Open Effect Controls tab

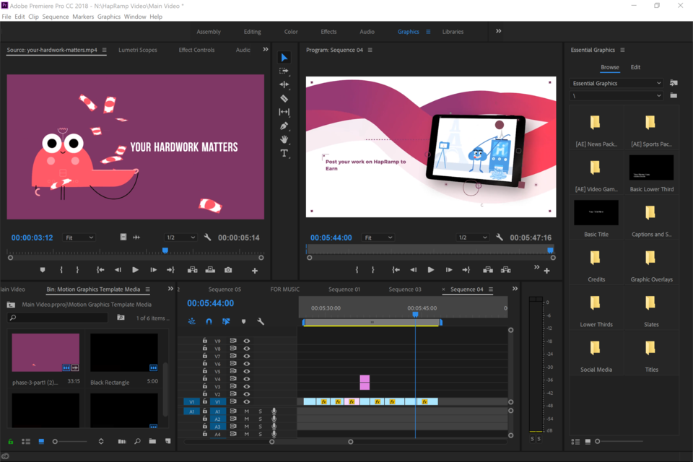(196, 50)
